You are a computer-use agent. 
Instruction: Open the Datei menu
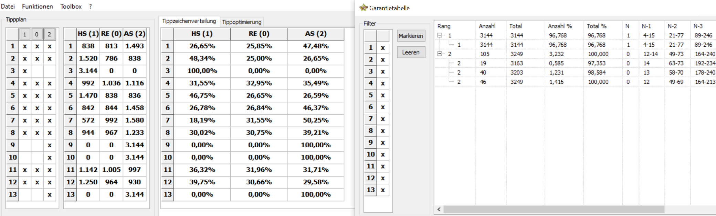[x=8, y=6]
